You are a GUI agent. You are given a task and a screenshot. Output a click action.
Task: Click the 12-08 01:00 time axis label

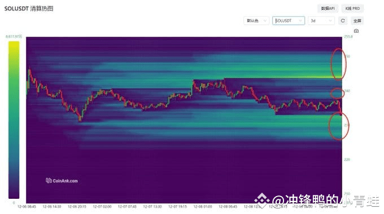click(x=203, y=207)
